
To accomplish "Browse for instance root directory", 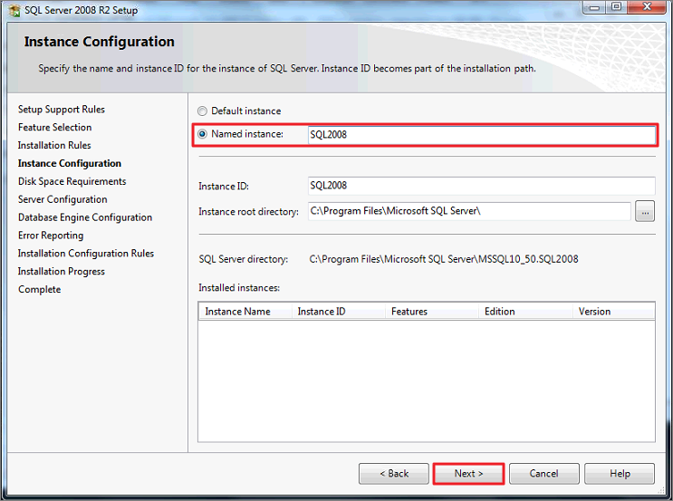I will (645, 211).
